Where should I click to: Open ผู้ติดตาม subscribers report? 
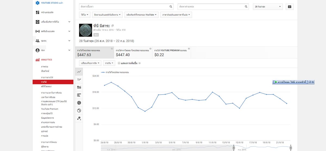pyautogui.click(x=45, y=146)
